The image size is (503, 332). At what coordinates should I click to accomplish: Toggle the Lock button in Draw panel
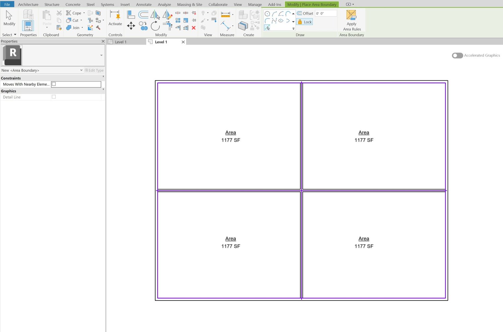(x=304, y=22)
